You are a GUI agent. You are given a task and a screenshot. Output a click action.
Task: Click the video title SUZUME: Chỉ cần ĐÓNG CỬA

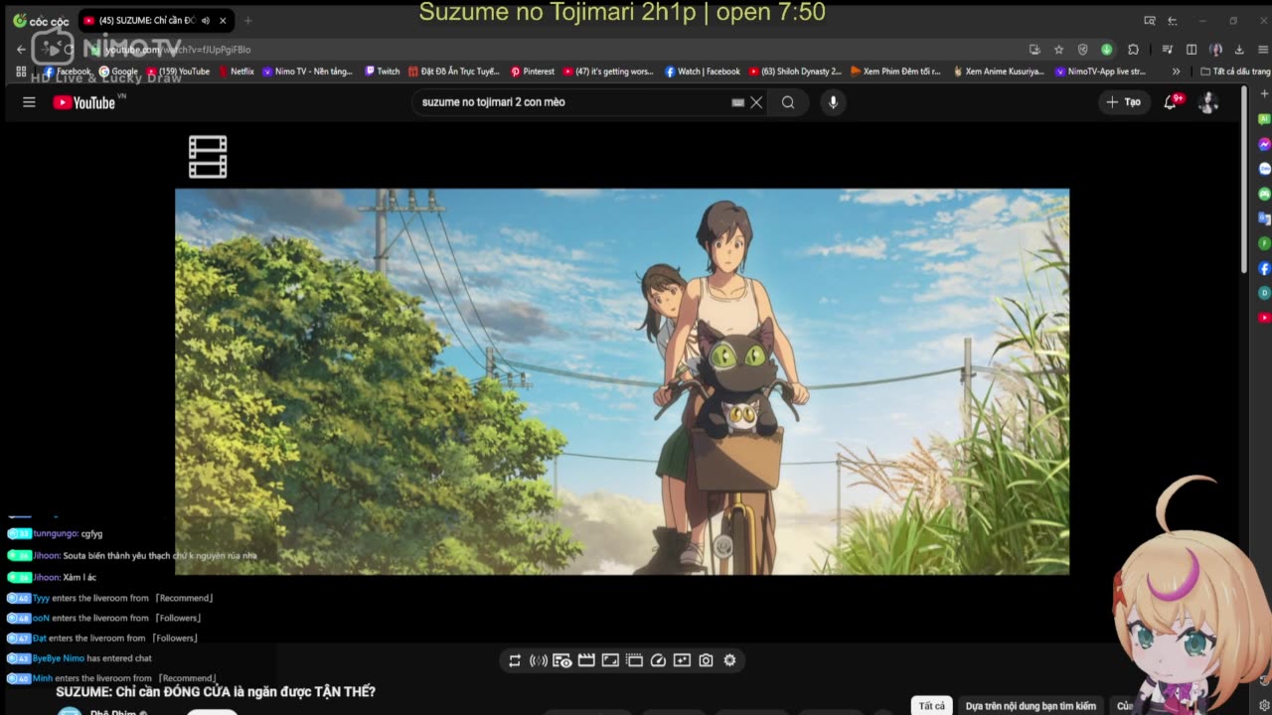216,692
